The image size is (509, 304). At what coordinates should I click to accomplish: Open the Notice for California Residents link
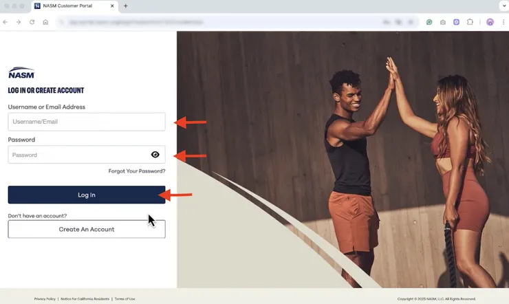point(85,298)
